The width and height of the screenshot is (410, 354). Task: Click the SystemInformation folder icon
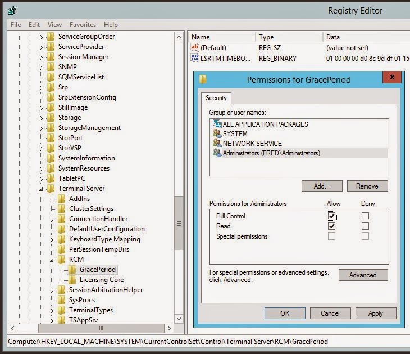pyautogui.click(x=51, y=158)
